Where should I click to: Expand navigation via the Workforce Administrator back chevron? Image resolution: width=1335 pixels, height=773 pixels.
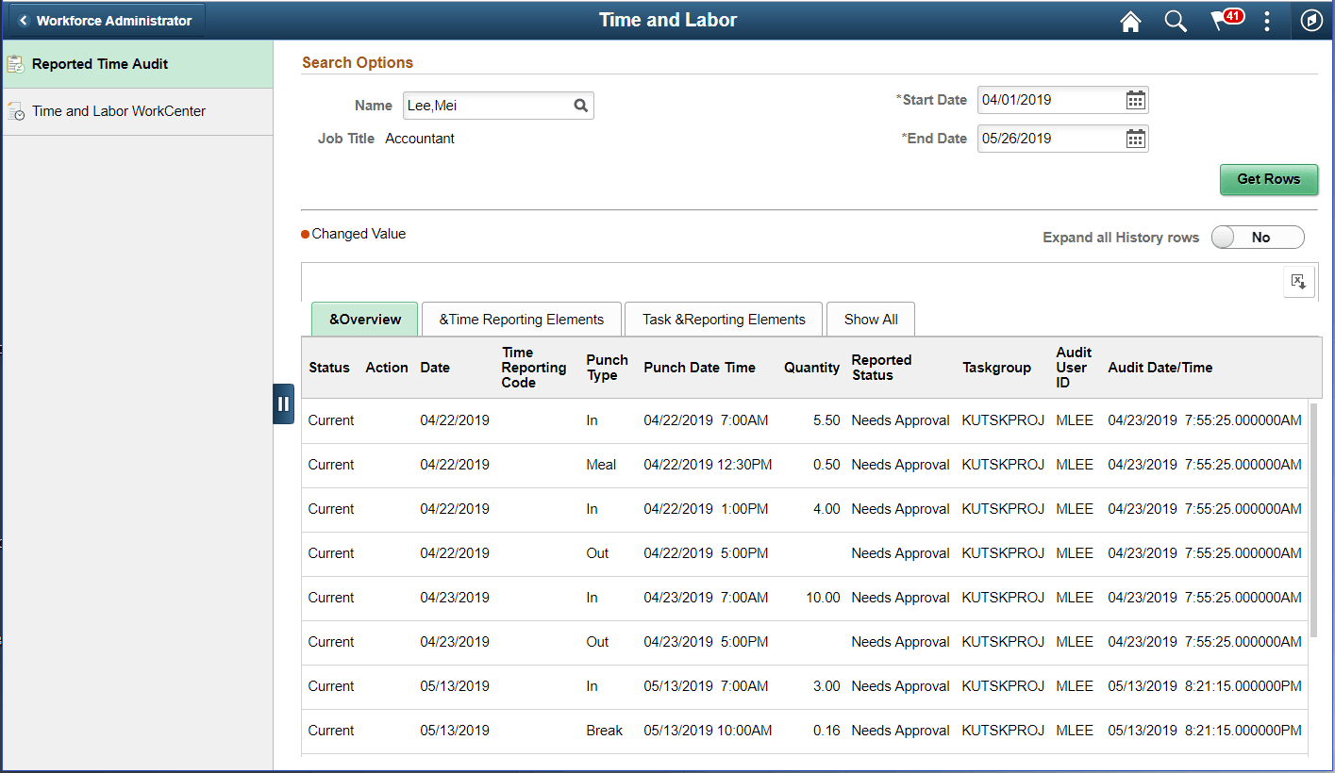22,18
